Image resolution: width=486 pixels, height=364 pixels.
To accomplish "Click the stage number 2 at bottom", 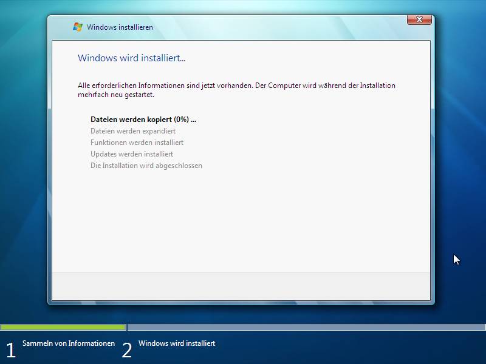I will click(x=127, y=351).
